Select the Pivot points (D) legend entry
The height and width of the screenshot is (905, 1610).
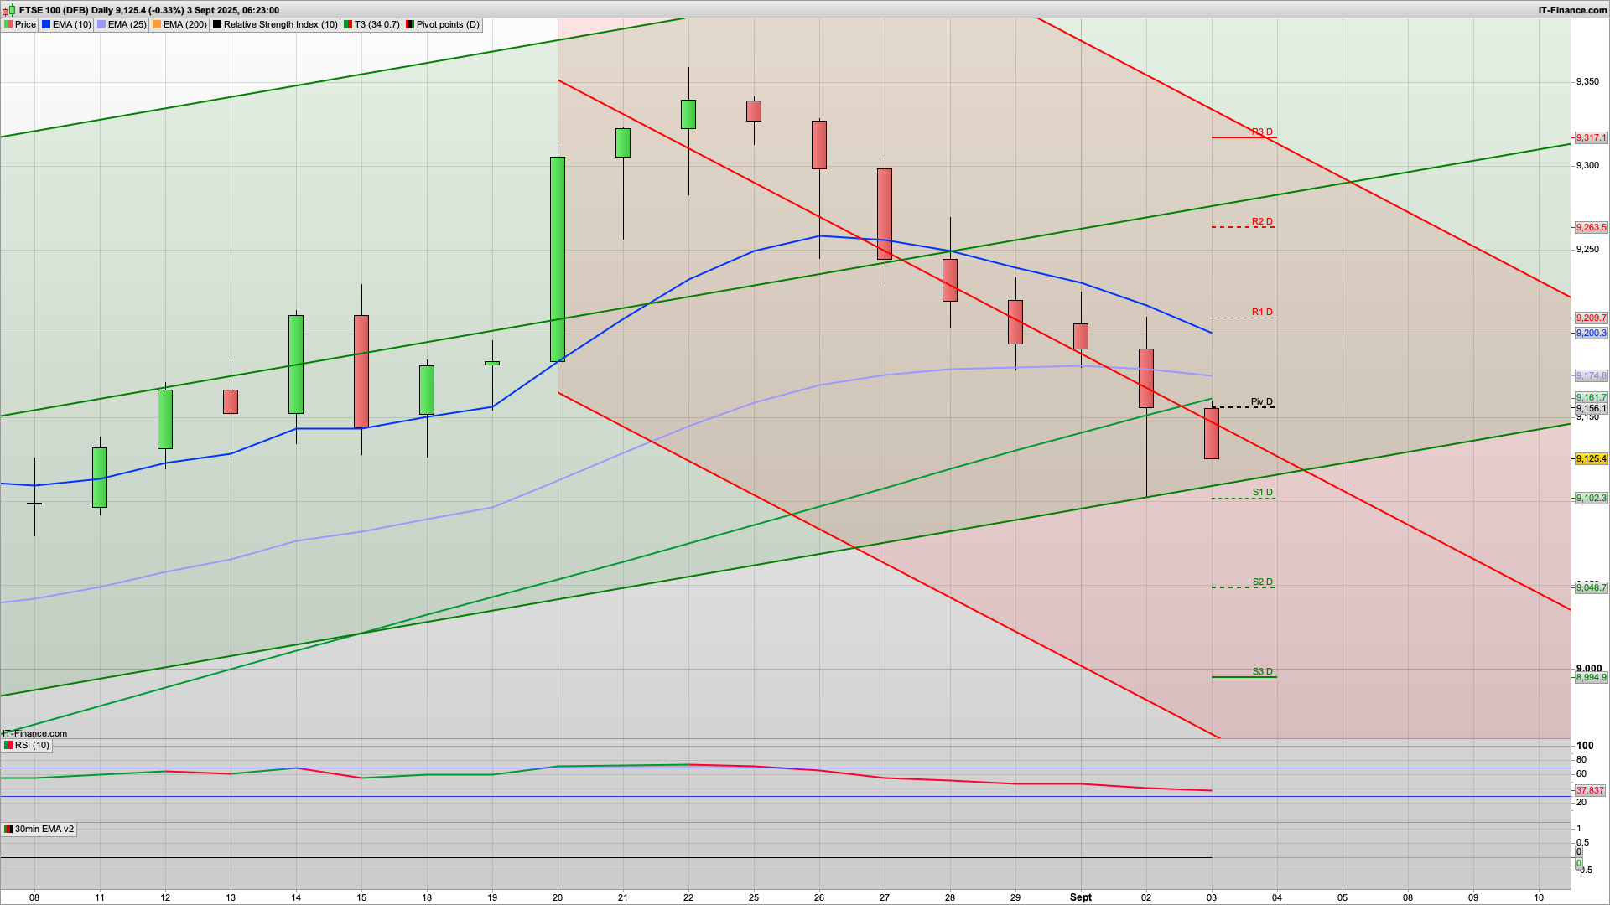(x=443, y=24)
